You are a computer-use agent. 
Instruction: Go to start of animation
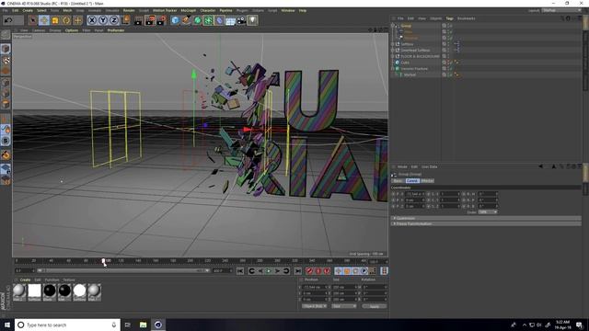[240, 271]
